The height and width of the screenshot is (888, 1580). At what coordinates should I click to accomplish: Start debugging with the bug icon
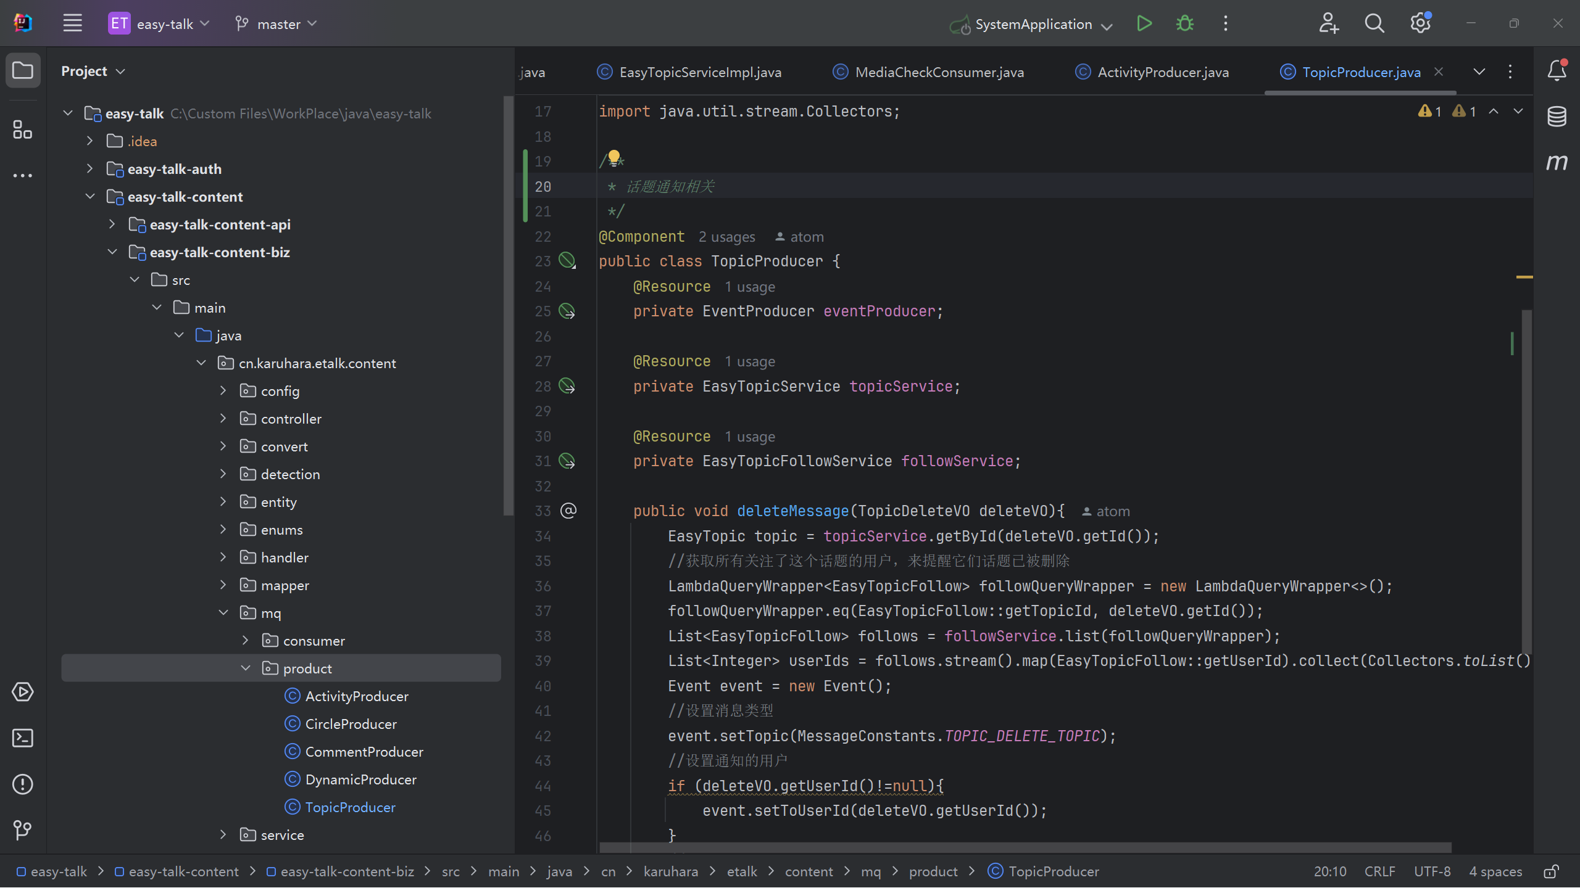(1184, 24)
